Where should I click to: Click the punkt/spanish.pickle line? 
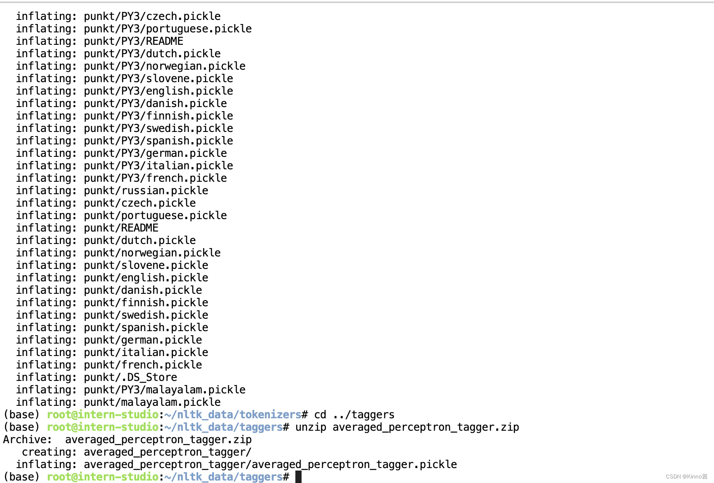point(112,327)
